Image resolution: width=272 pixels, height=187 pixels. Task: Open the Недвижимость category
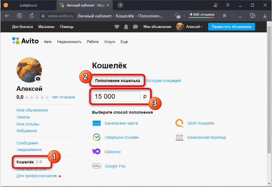(69, 42)
